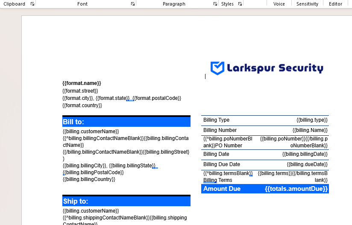Image resolution: width=352 pixels, height=225 pixels.
Task: Click {{billing.customerName}} under Ship to
Action: [91, 210]
